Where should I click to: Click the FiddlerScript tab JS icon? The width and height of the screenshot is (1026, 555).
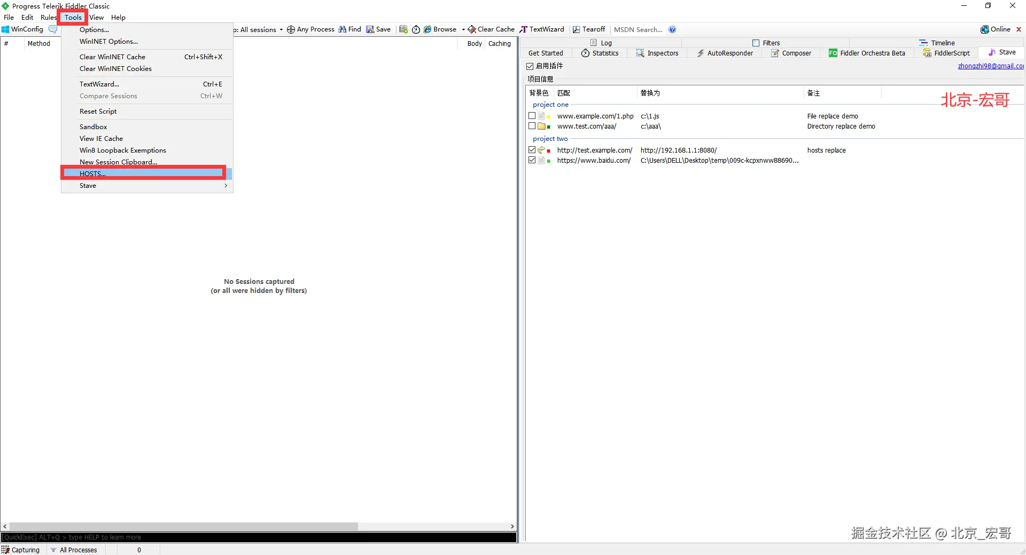[927, 53]
